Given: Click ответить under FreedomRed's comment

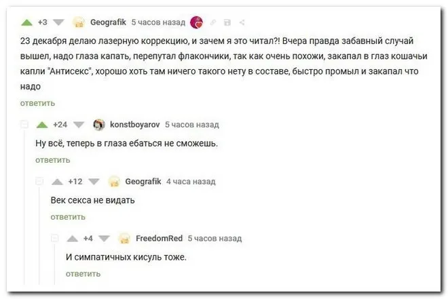Looking at the screenshot, I should pyautogui.click(x=83, y=274).
